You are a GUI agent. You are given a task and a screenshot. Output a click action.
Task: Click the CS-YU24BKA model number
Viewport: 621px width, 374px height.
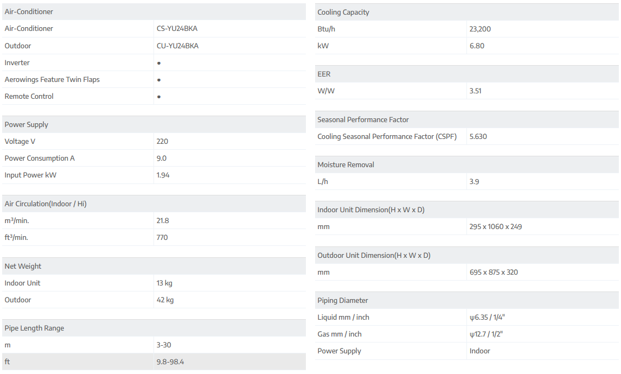pos(177,29)
